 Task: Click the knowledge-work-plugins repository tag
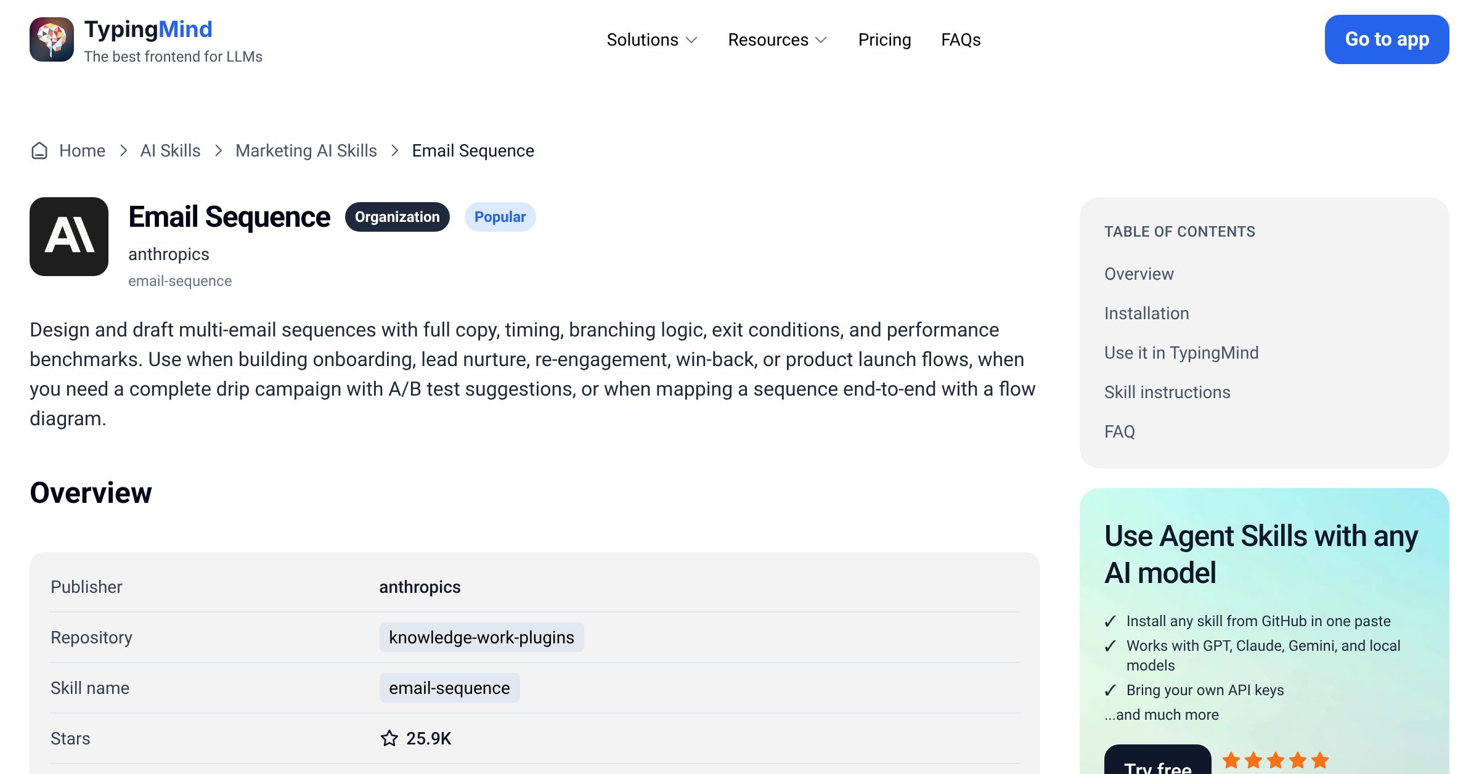(482, 637)
